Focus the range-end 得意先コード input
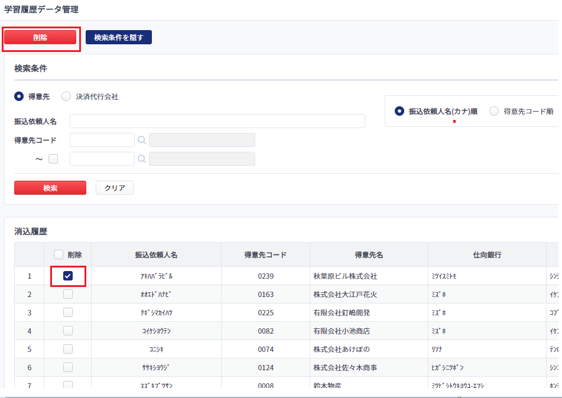 point(102,159)
